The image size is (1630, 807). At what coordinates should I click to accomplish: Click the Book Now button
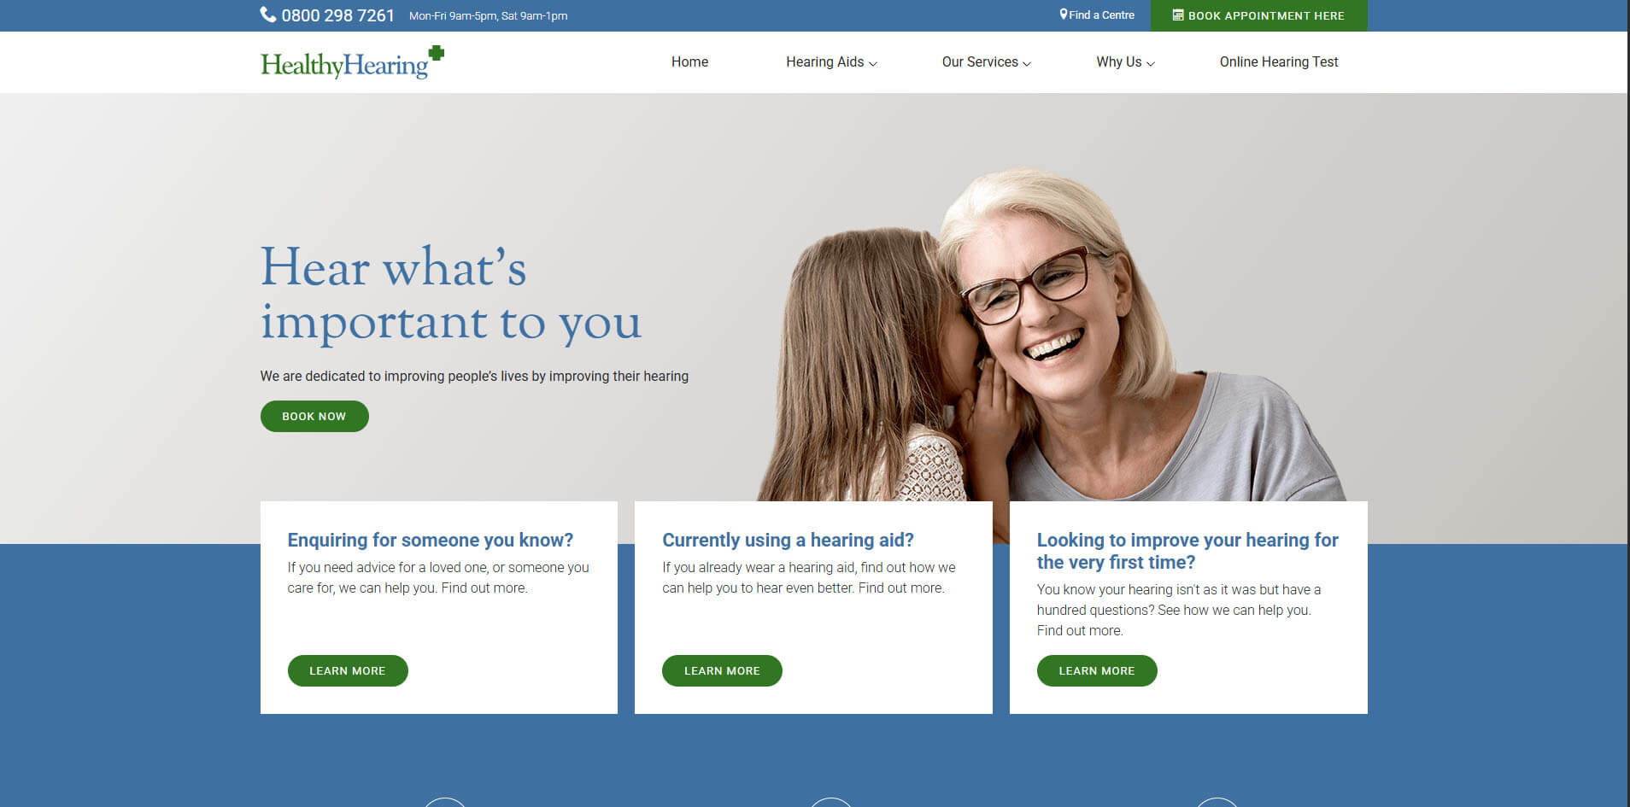pyautogui.click(x=314, y=416)
